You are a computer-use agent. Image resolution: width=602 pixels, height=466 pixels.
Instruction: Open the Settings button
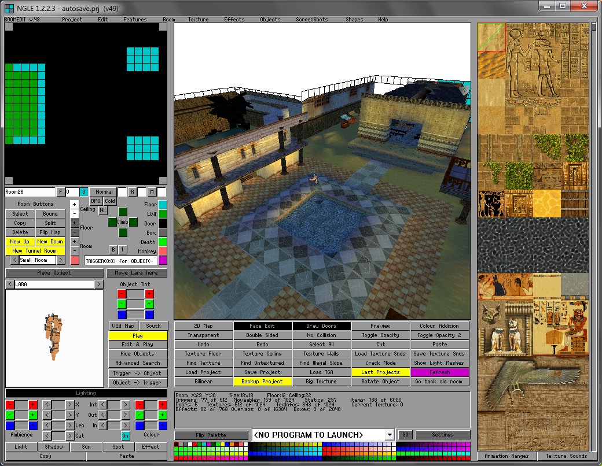coord(443,435)
